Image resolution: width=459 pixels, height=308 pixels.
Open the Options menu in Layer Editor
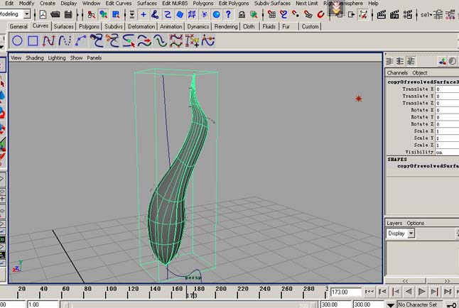(415, 223)
